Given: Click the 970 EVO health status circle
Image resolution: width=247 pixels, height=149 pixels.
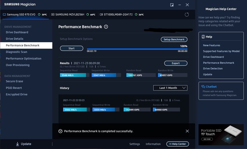Looking at the screenshot, I should [x=39, y=15].
